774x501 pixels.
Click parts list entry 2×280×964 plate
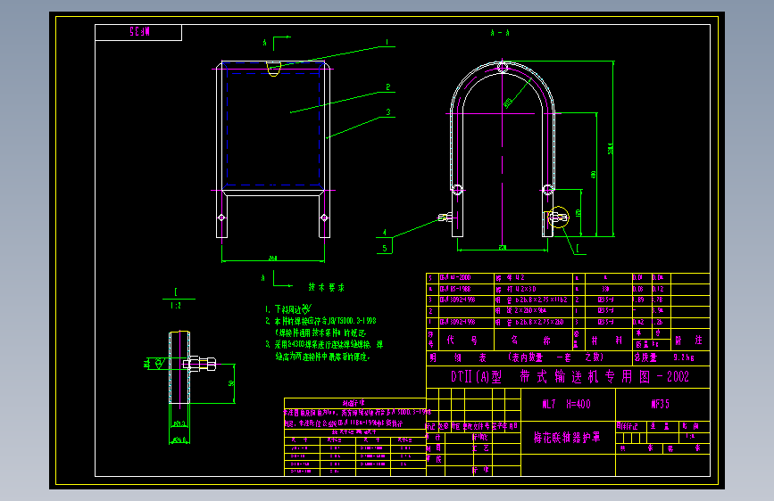tap(520, 310)
